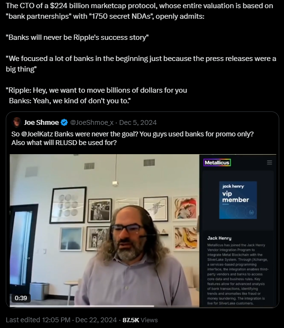Viewport: 284px width, 328px height.
Task: Click the 0:39 video duration label
Action: (21, 298)
